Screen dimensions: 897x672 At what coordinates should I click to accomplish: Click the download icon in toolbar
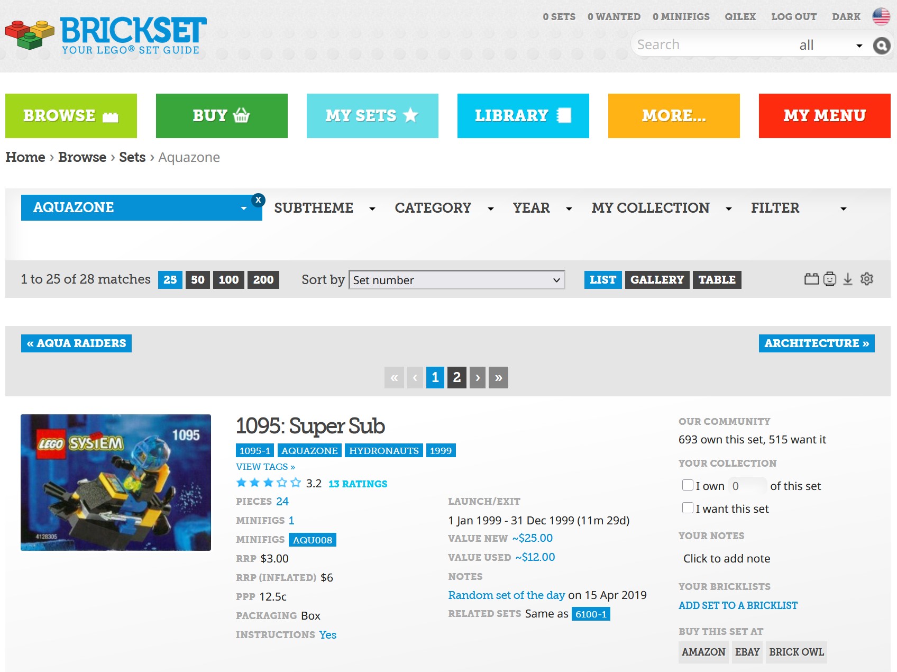pos(848,279)
